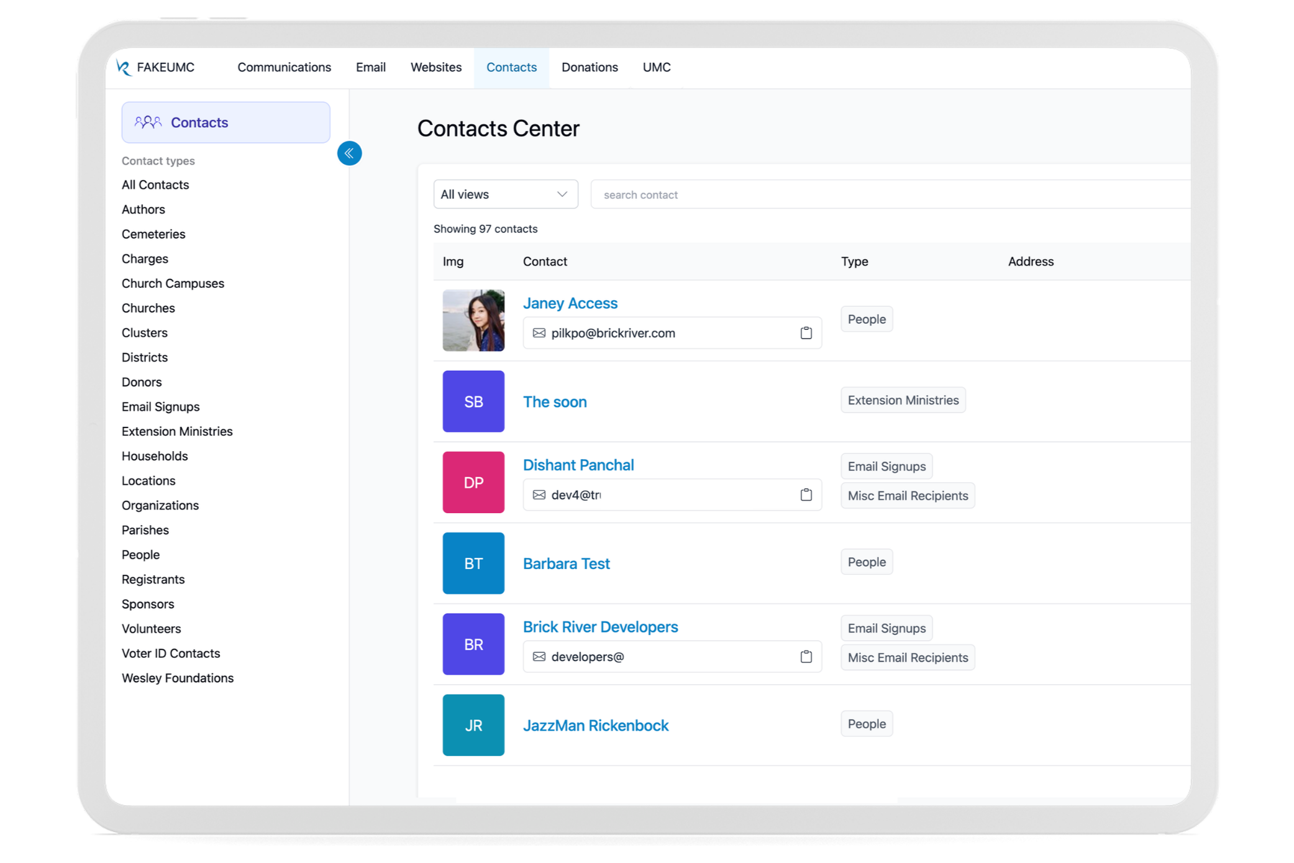The image size is (1294, 863).
Task: Open the All views dropdown
Action: [x=505, y=194]
